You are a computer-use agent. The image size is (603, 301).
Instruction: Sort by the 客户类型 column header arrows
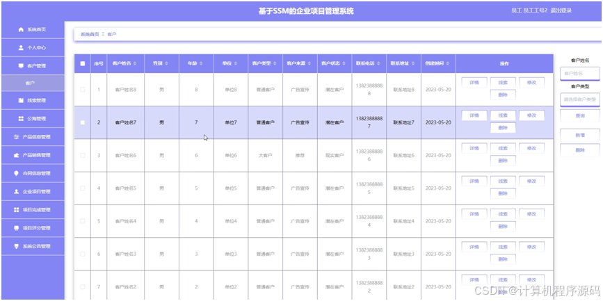[275, 63]
